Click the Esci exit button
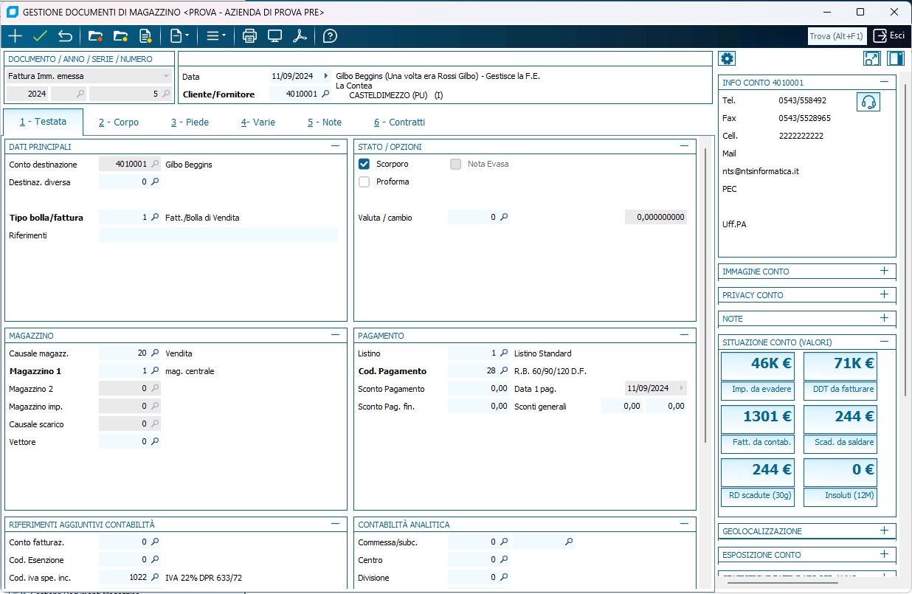This screenshot has width=912, height=594. point(889,35)
